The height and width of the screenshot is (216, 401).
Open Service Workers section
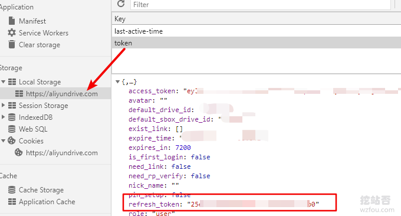pyautogui.click(x=44, y=33)
